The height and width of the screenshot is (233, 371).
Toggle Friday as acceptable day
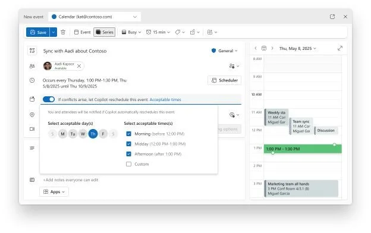click(x=103, y=134)
